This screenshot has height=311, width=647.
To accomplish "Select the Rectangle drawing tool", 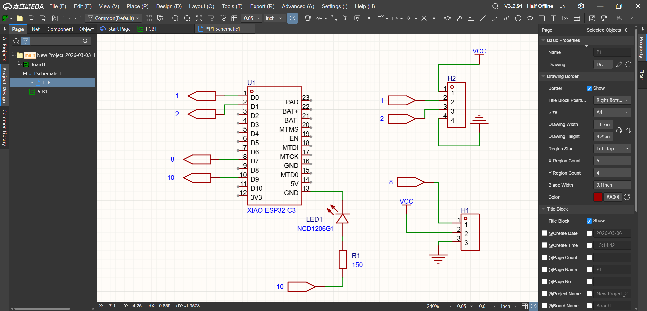I will click(542, 18).
